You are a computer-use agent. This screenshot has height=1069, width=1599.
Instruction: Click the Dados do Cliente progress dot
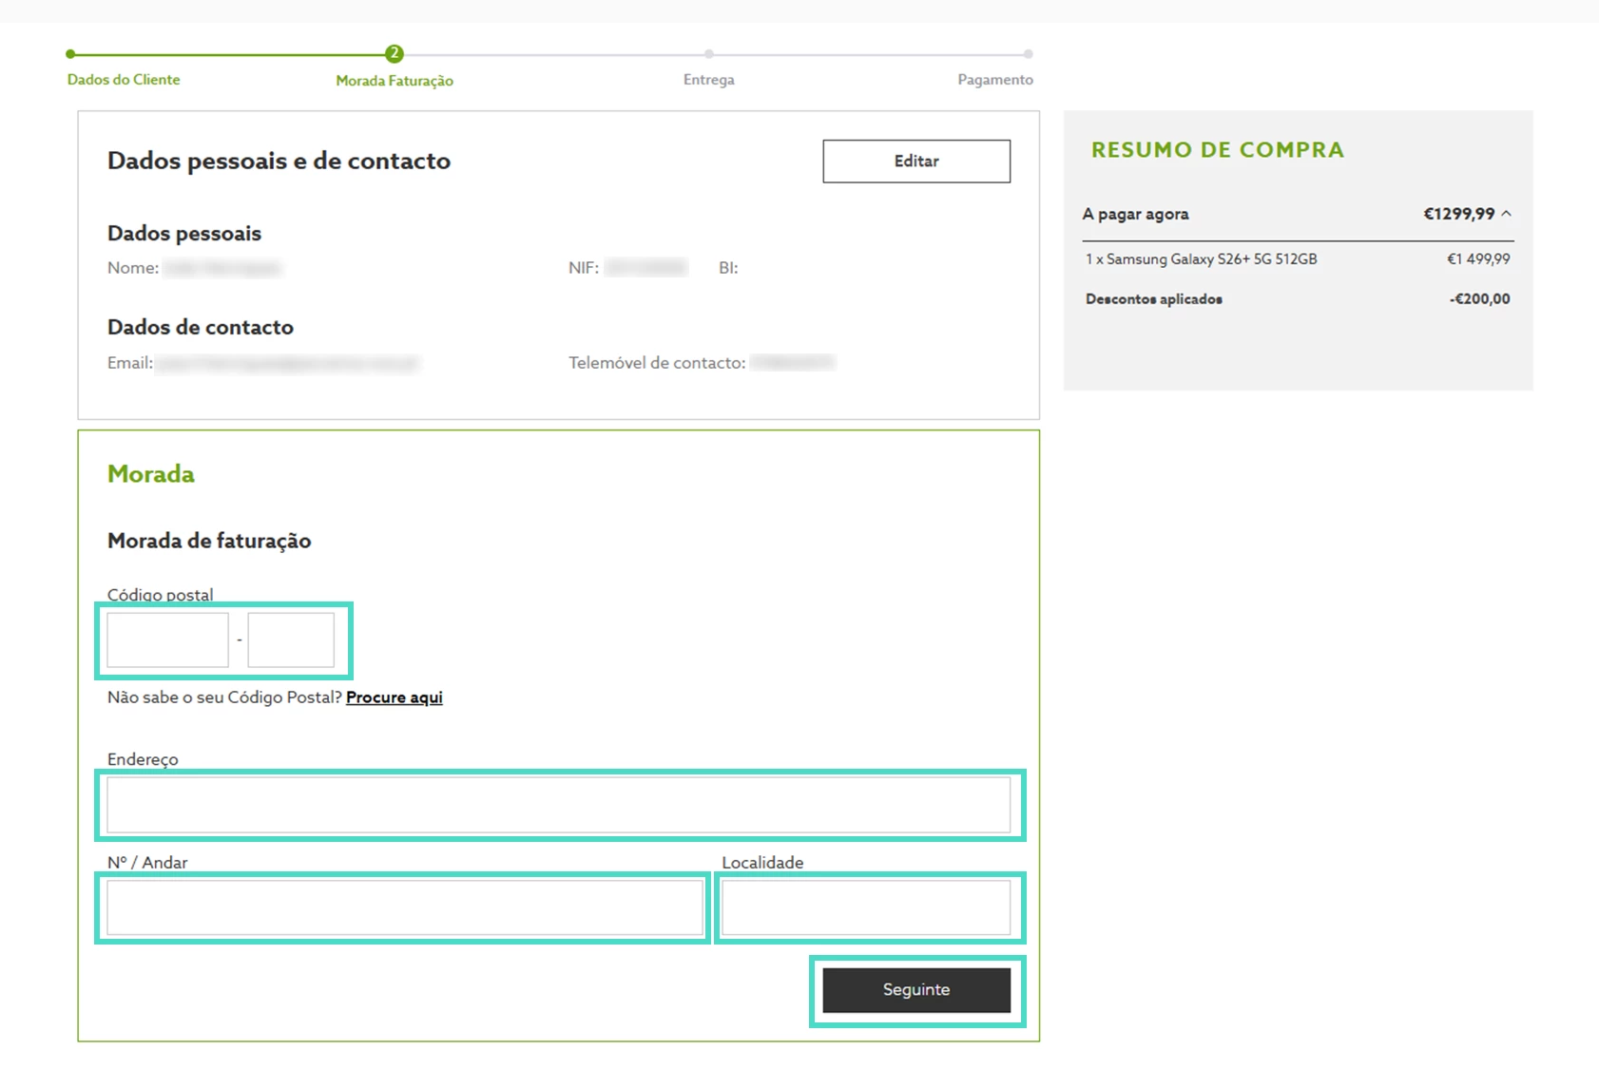click(70, 54)
